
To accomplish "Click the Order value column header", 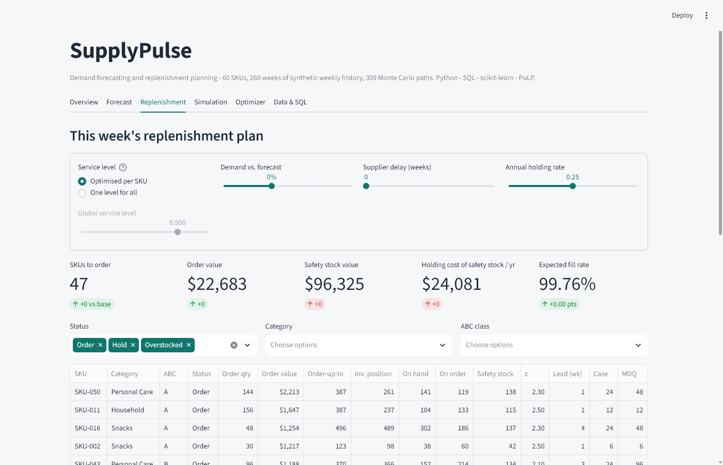I will click(280, 374).
